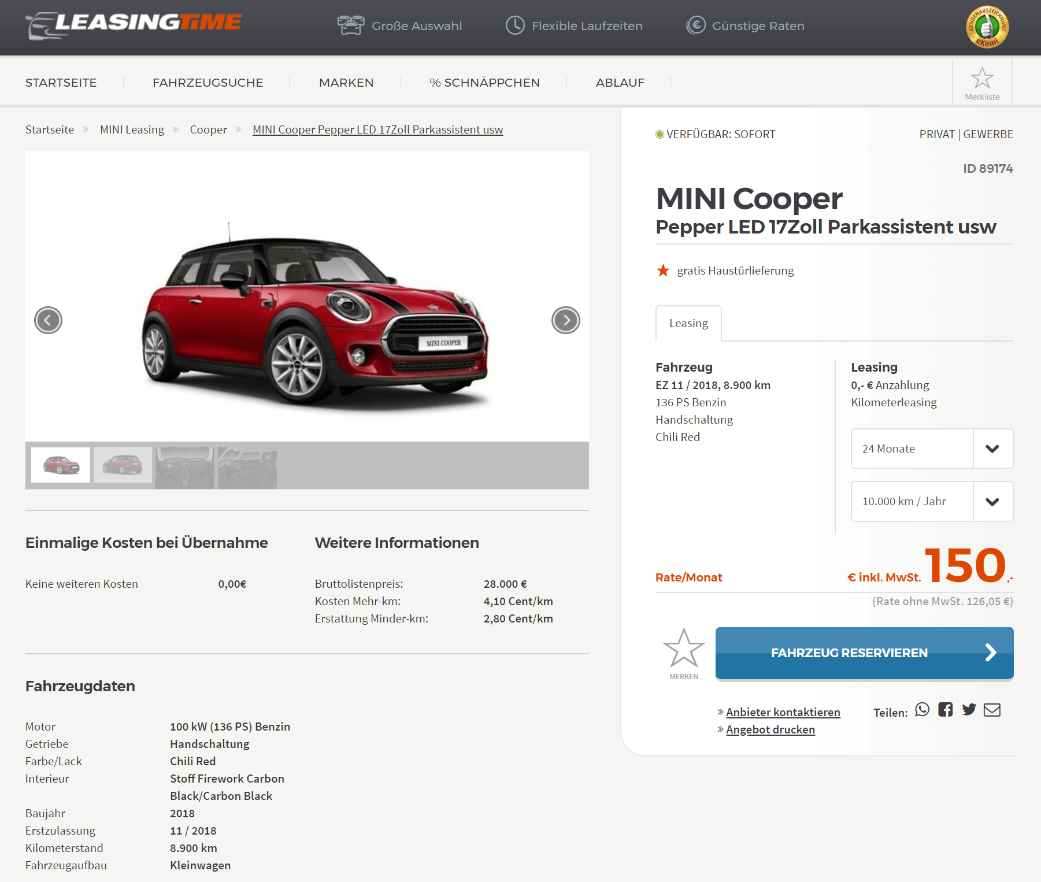1041x882 pixels.
Task: Click the Große Auswahl cars icon
Action: [x=351, y=25]
